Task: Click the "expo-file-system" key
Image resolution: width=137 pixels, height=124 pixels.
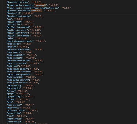Action: pyautogui.click(x=17, y=63)
